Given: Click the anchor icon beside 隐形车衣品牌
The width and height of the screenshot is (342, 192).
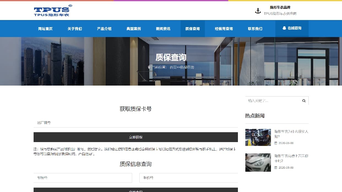Looking at the screenshot, I should tap(258, 11).
